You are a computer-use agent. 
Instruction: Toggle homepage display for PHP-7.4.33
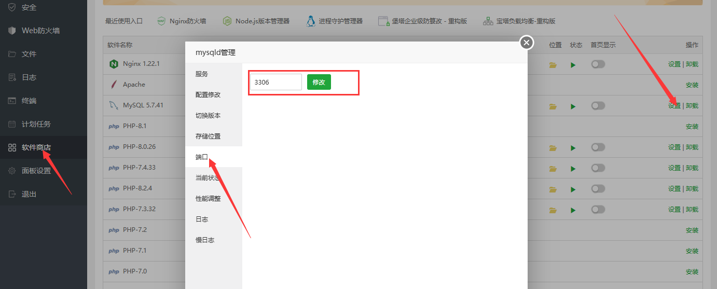click(x=598, y=168)
